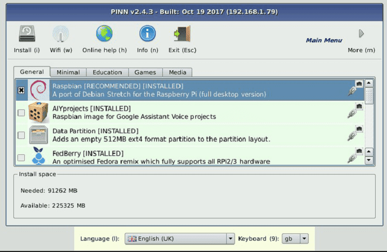Select the General tab
387x252 pixels.
[x=32, y=72]
